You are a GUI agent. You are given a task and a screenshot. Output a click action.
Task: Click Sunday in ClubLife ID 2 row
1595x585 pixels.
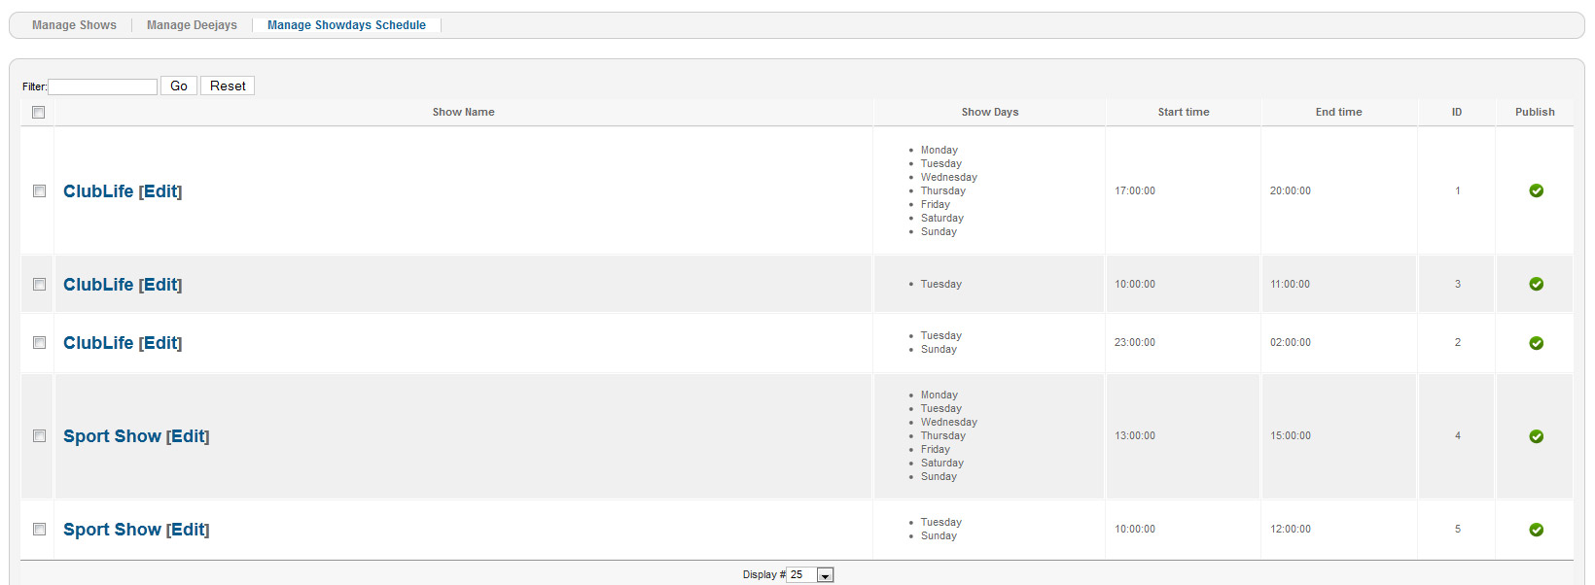point(939,350)
